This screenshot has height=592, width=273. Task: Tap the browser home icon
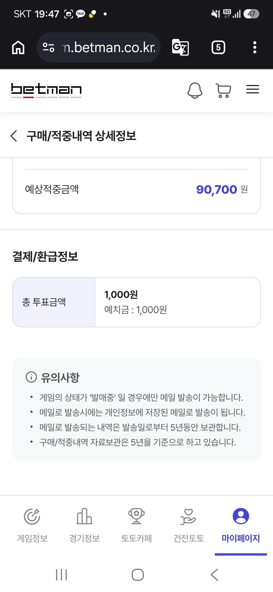pos(18,48)
